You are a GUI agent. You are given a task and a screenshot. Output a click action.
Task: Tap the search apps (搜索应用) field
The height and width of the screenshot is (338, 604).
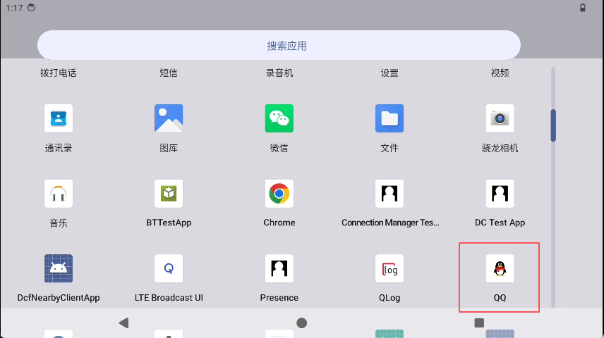pos(279,46)
